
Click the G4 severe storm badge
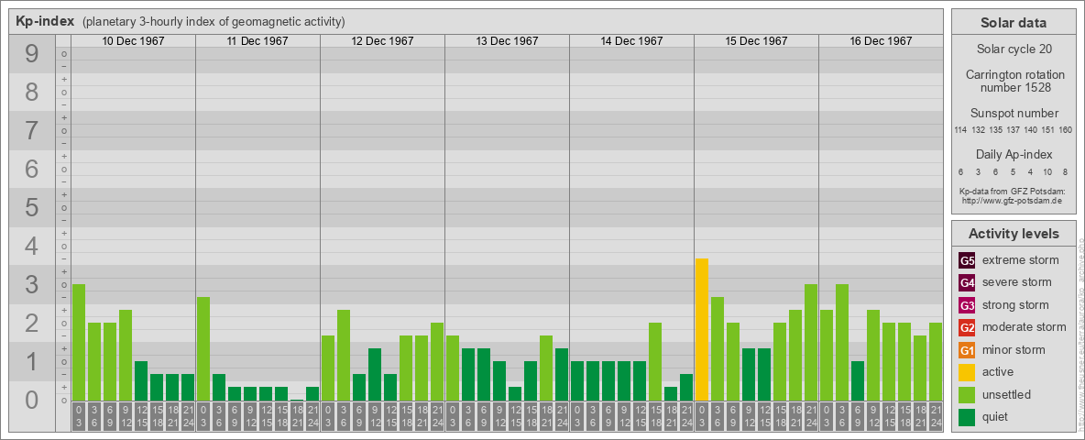pos(967,283)
